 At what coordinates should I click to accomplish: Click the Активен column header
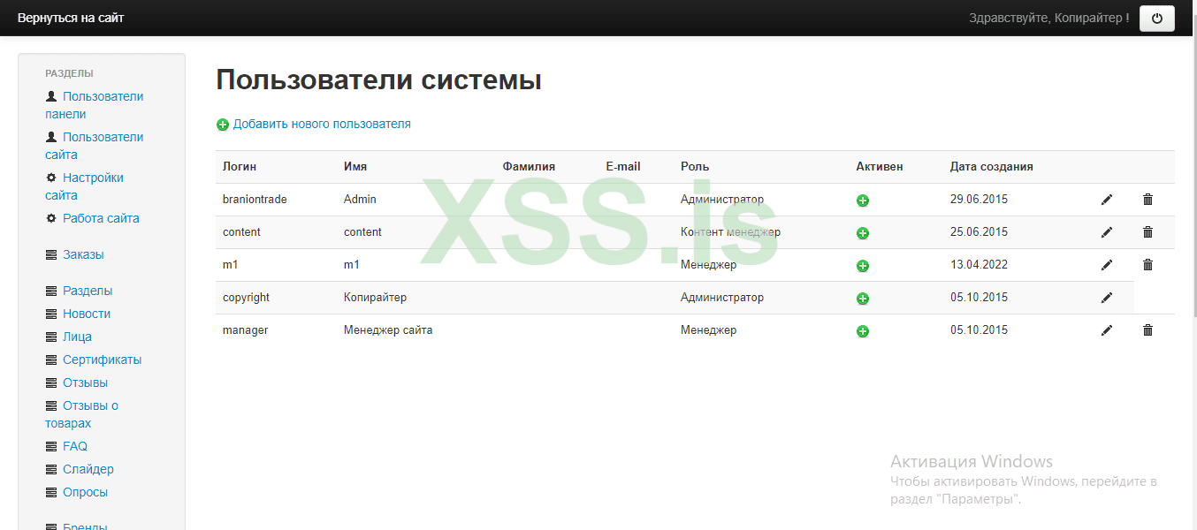880,166
